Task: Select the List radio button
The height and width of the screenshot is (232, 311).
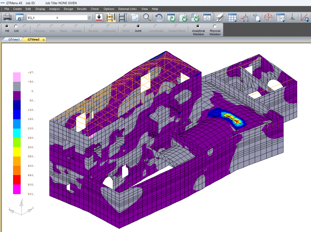Action: 16,26
